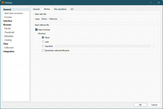
Task: Select the Specified directory radio option
Action: click(x=43, y=46)
